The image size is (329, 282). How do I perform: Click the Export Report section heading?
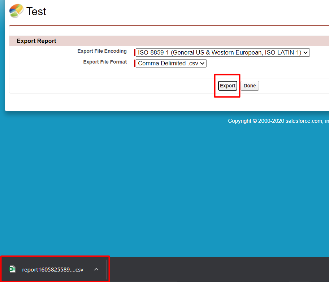coord(36,41)
